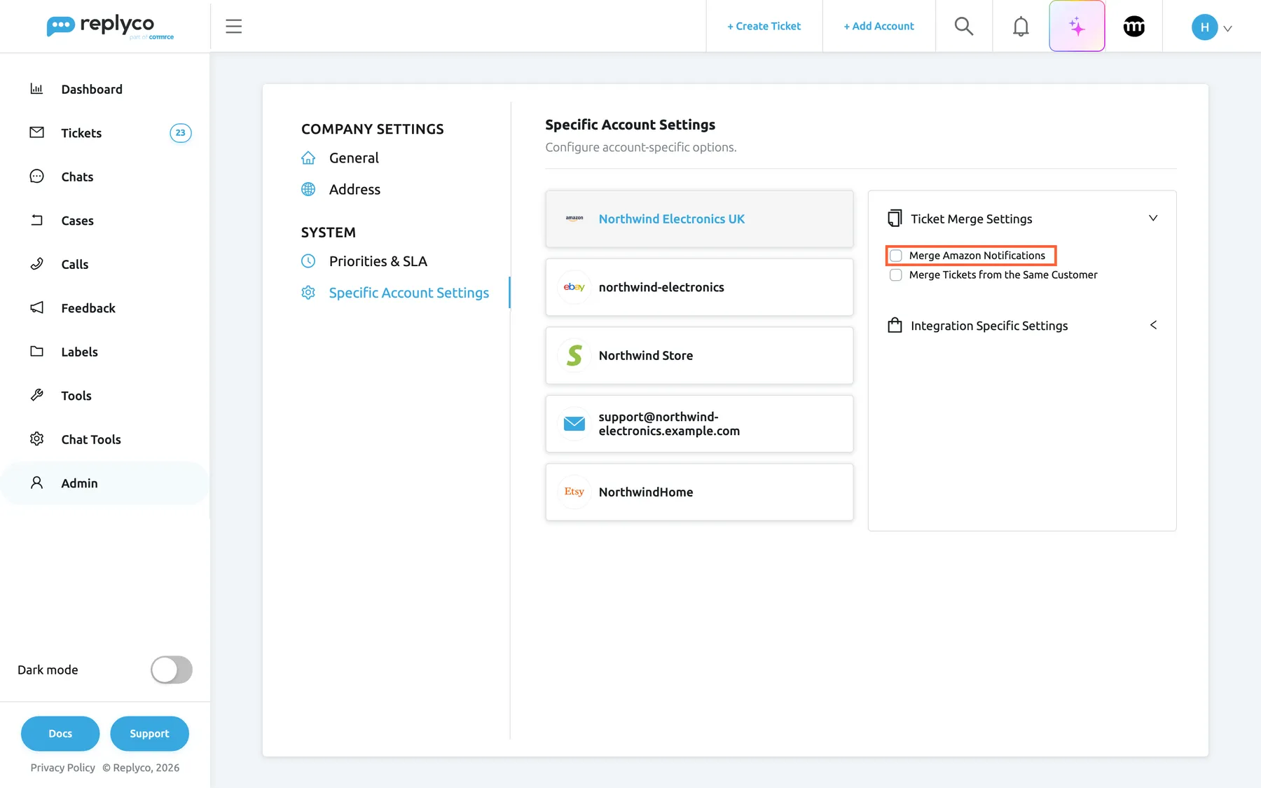The width and height of the screenshot is (1261, 788).
Task: Open Address settings
Action: coord(354,189)
